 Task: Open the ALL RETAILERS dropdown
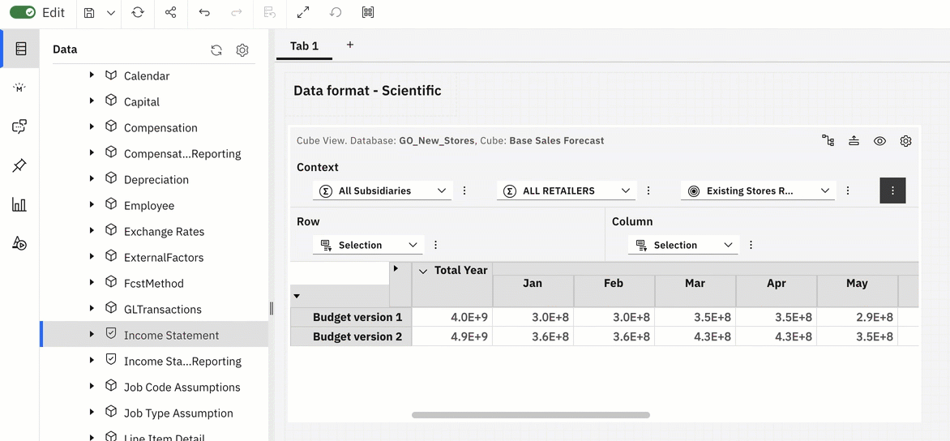coord(565,191)
